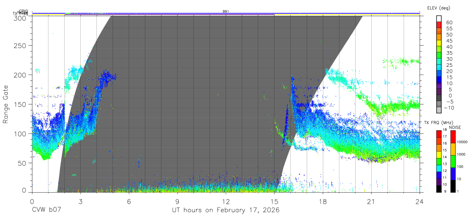Pick the green NOISE swatch between 1000 and 100
472x218 pixels.
pos(453,161)
